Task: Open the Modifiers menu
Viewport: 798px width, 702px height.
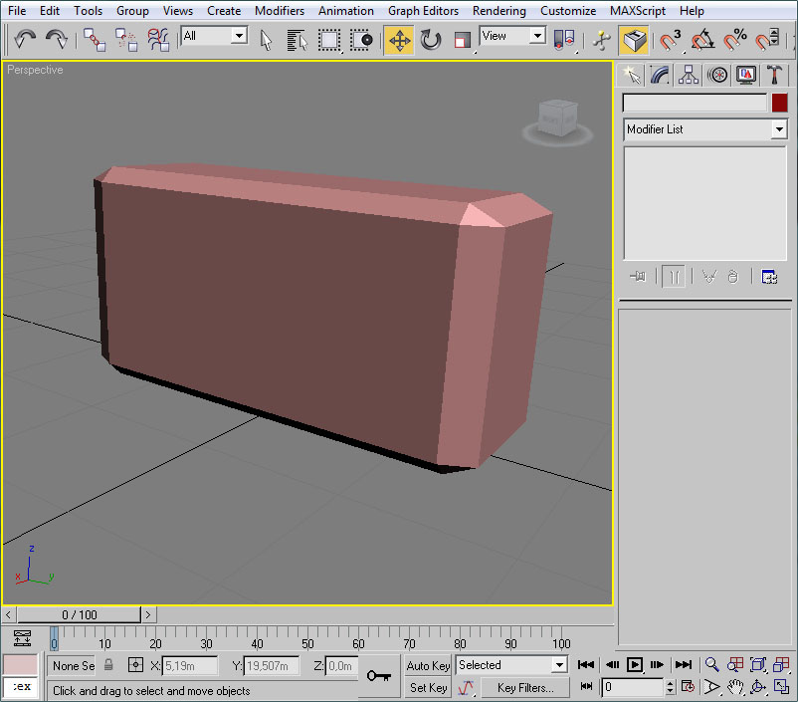Action: tap(280, 11)
